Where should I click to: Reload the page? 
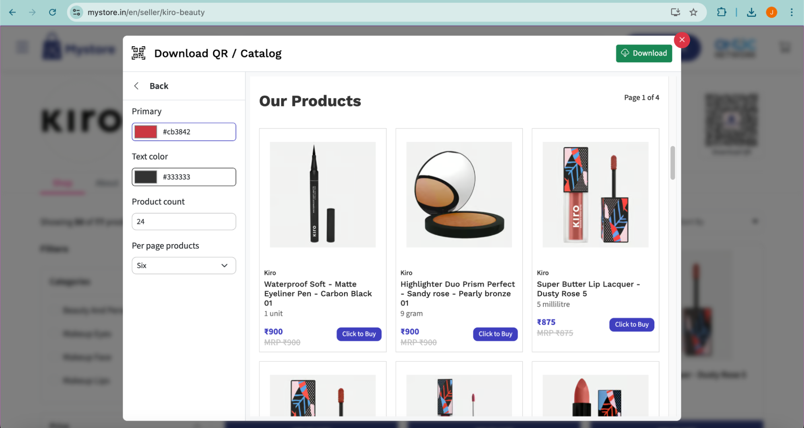tap(52, 12)
